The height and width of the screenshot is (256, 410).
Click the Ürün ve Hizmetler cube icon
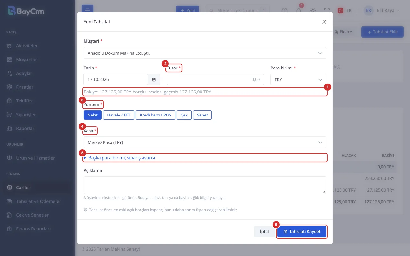coord(10,158)
